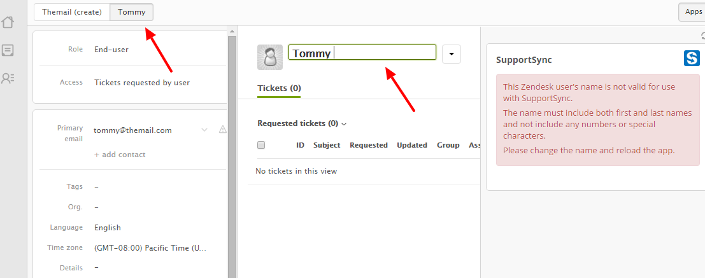705x278 pixels.
Task: Click the email warning triangle icon
Action: click(x=223, y=130)
